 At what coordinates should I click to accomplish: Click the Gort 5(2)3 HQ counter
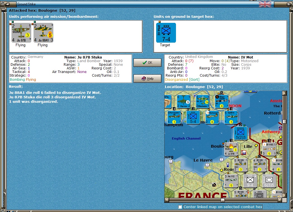click(x=240, y=133)
